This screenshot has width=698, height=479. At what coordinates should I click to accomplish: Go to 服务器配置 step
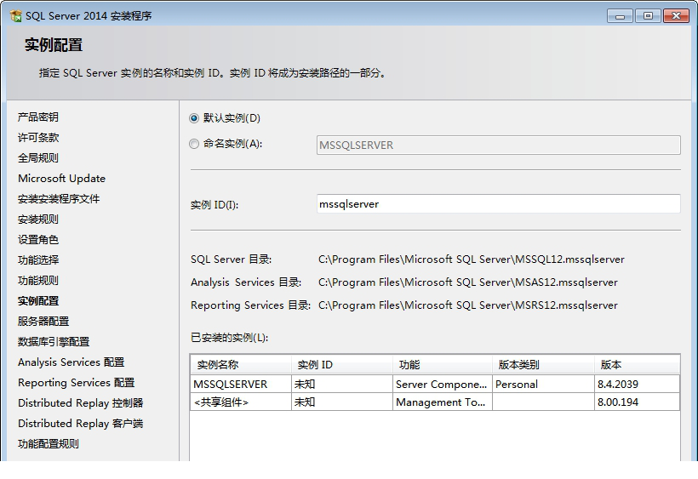click(x=43, y=321)
